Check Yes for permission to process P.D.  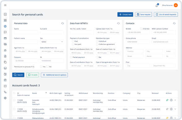(x=41, y=67)
